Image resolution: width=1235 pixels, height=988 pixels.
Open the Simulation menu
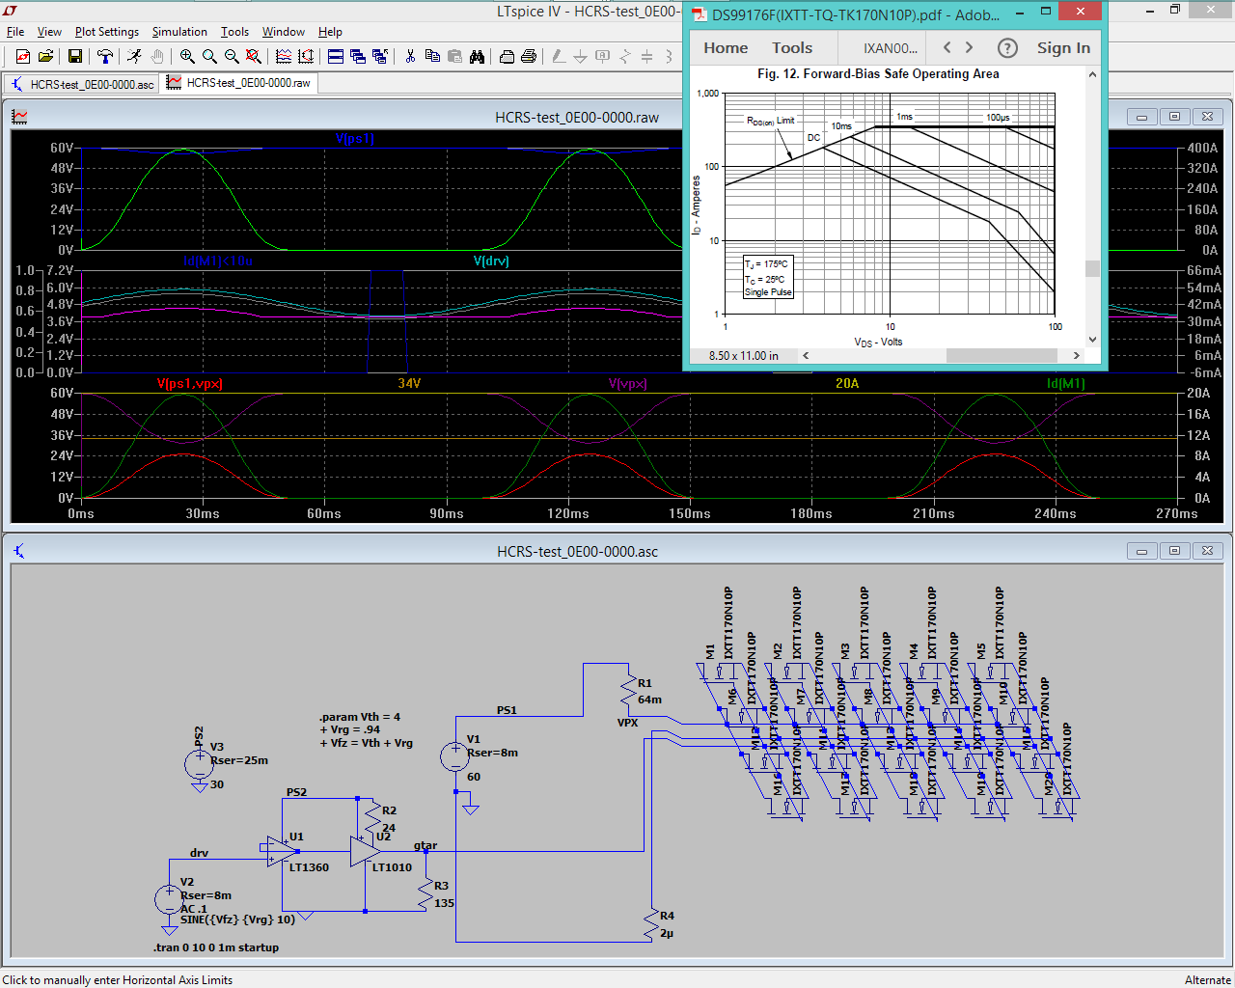click(x=179, y=32)
